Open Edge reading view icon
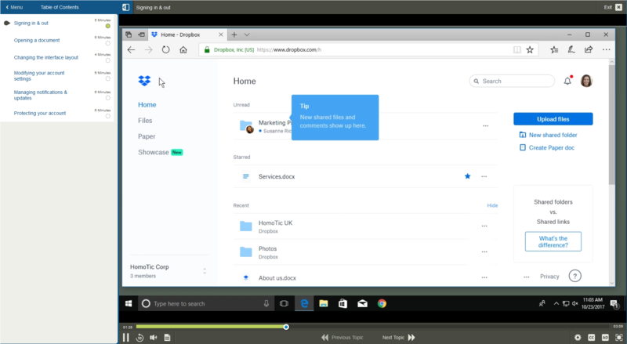This screenshot has width=627, height=344. coord(517,49)
